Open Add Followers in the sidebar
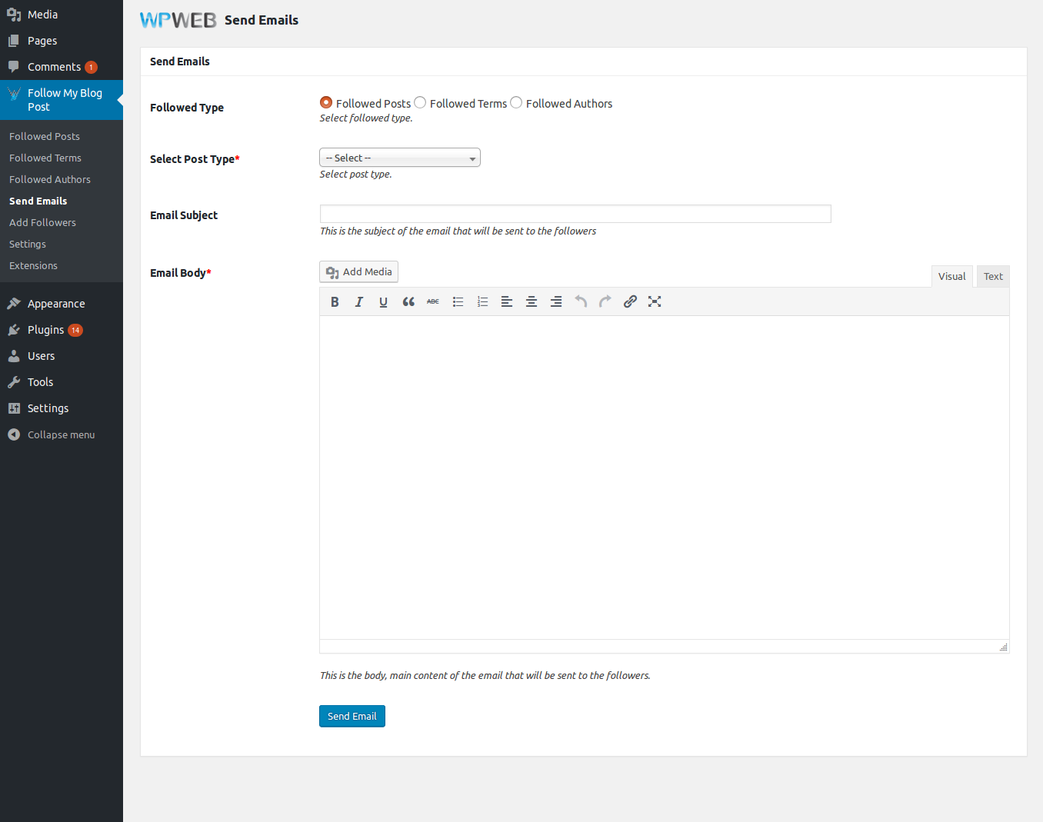The image size is (1043, 822). [x=43, y=222]
